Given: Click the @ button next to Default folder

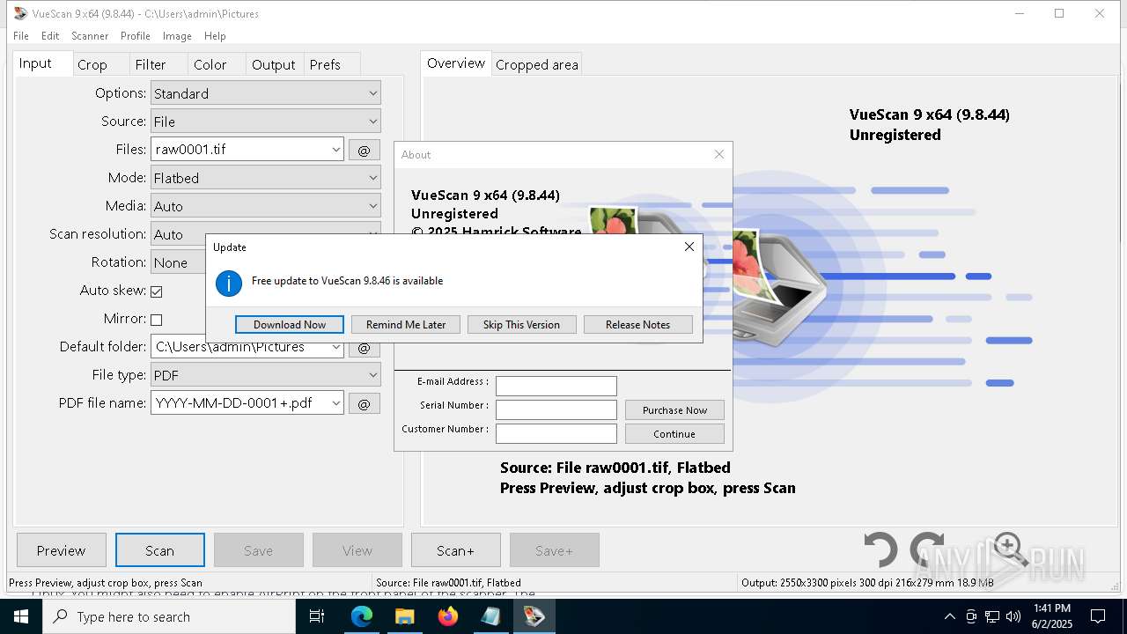Looking at the screenshot, I should 365,348.
